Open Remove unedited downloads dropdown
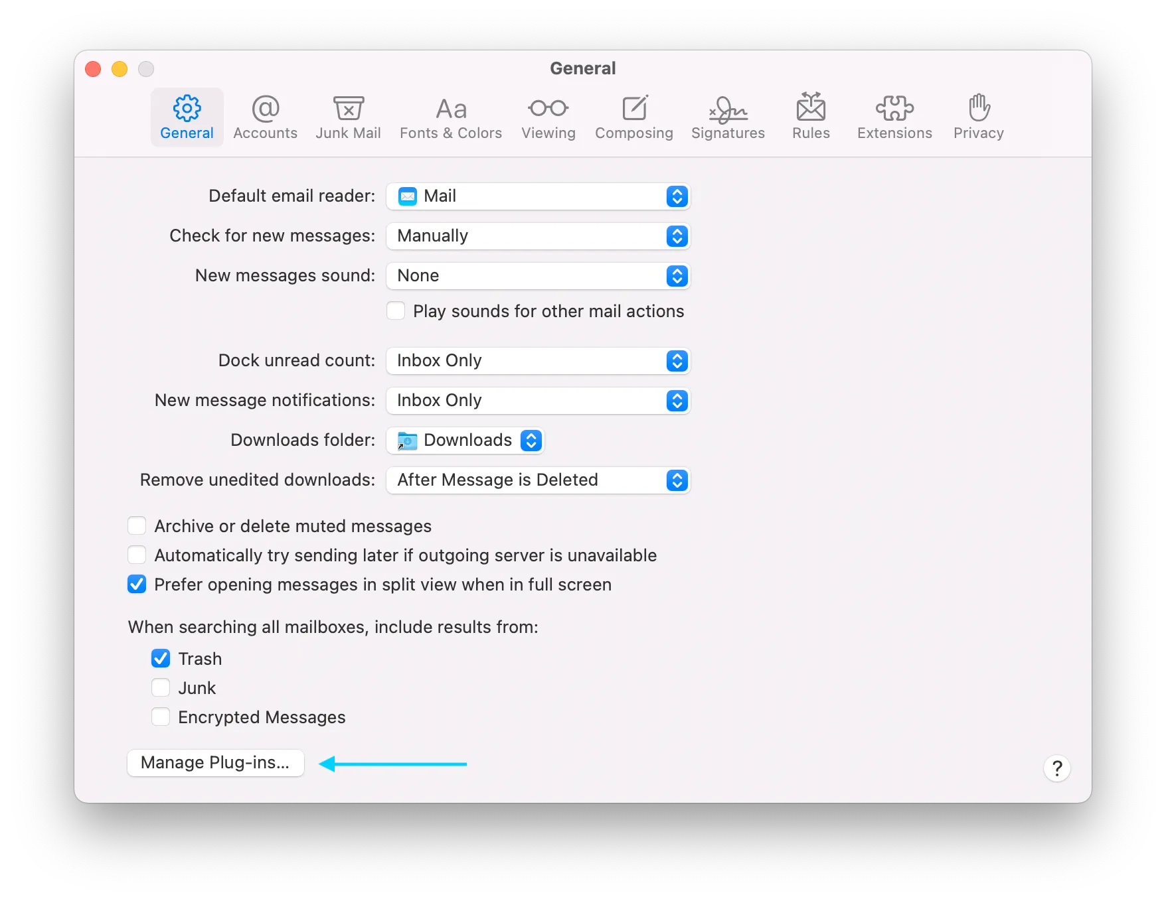 538,480
